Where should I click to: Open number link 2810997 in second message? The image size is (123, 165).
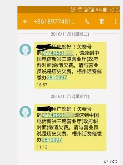(x=52, y=140)
